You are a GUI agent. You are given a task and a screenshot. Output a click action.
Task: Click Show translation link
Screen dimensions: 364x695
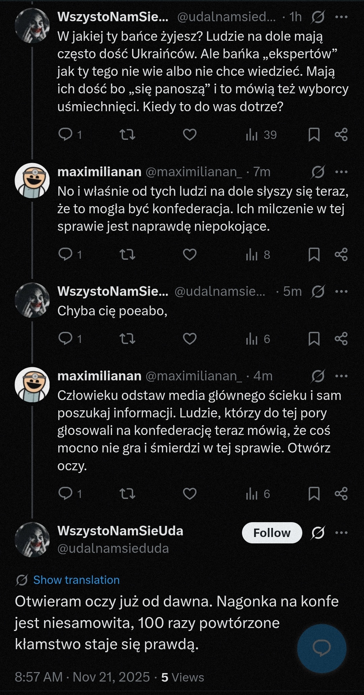[76, 580]
